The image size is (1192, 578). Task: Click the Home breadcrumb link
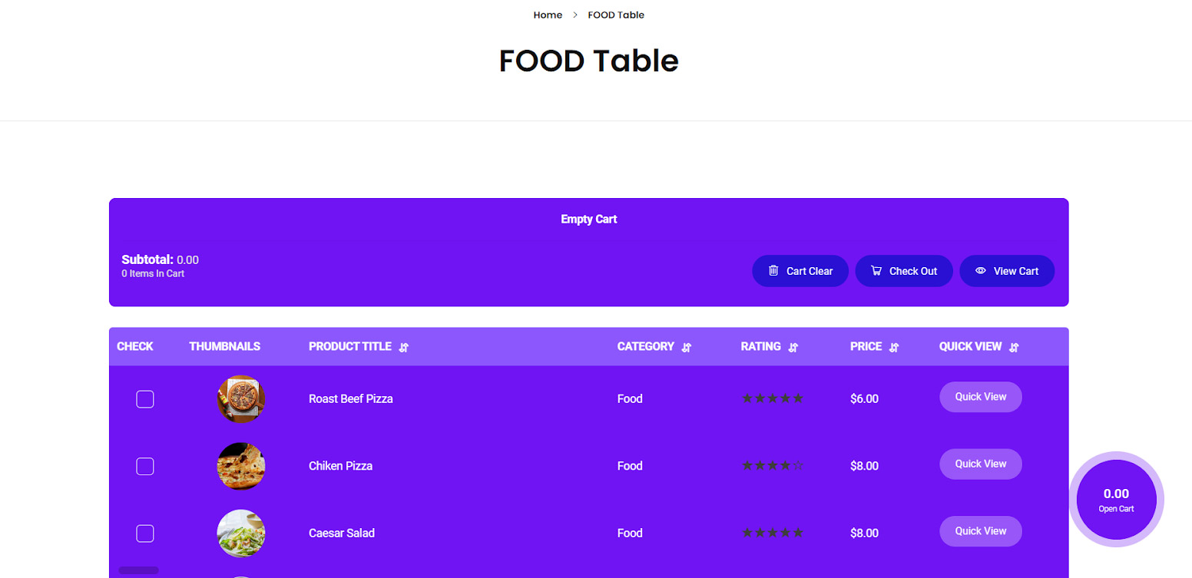click(548, 15)
